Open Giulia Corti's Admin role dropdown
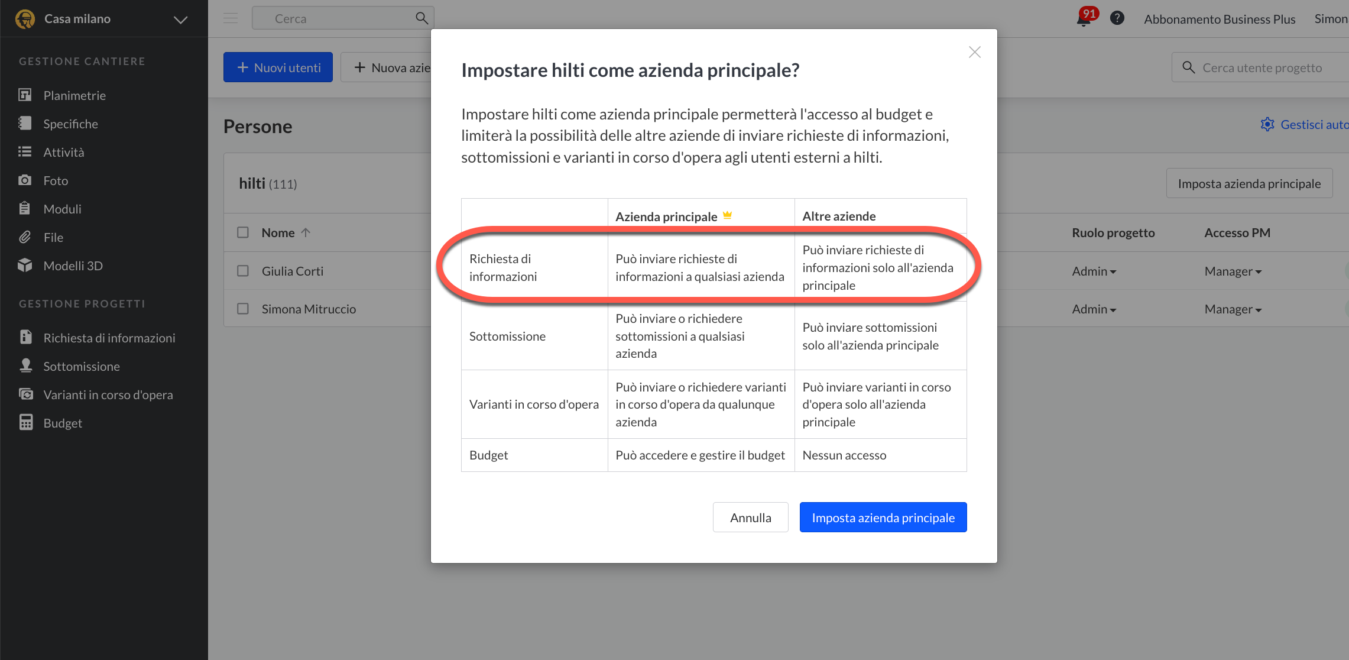This screenshot has height=660, width=1349. [x=1094, y=271]
